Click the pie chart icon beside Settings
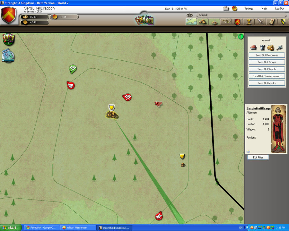This screenshot has height=231, width=289. pyautogui.click(x=234, y=8)
